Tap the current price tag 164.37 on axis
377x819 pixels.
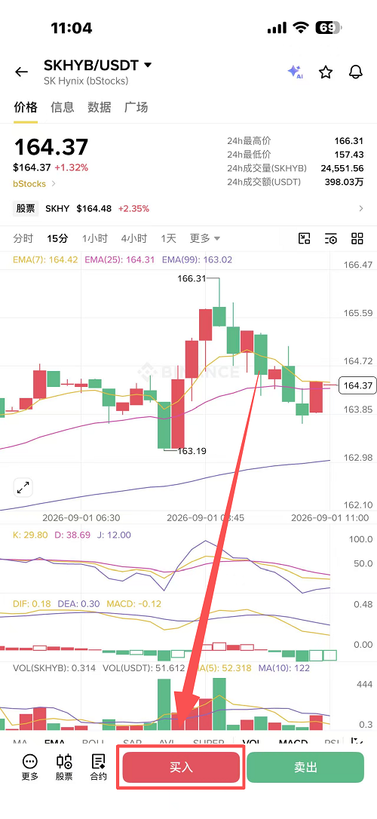(357, 385)
